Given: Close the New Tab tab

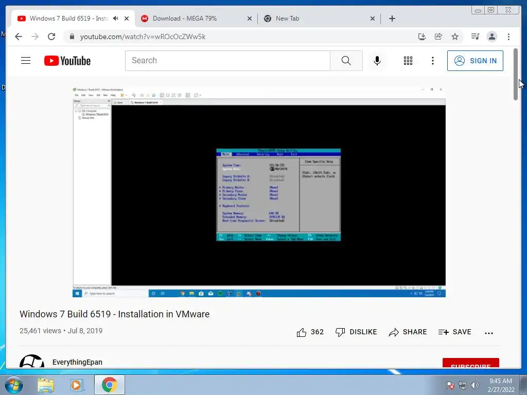Looking at the screenshot, I should click(x=373, y=19).
